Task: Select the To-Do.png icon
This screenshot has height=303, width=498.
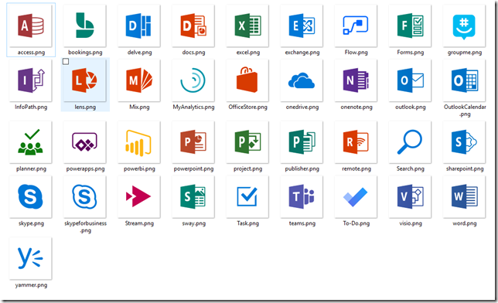Action: pos(356,196)
